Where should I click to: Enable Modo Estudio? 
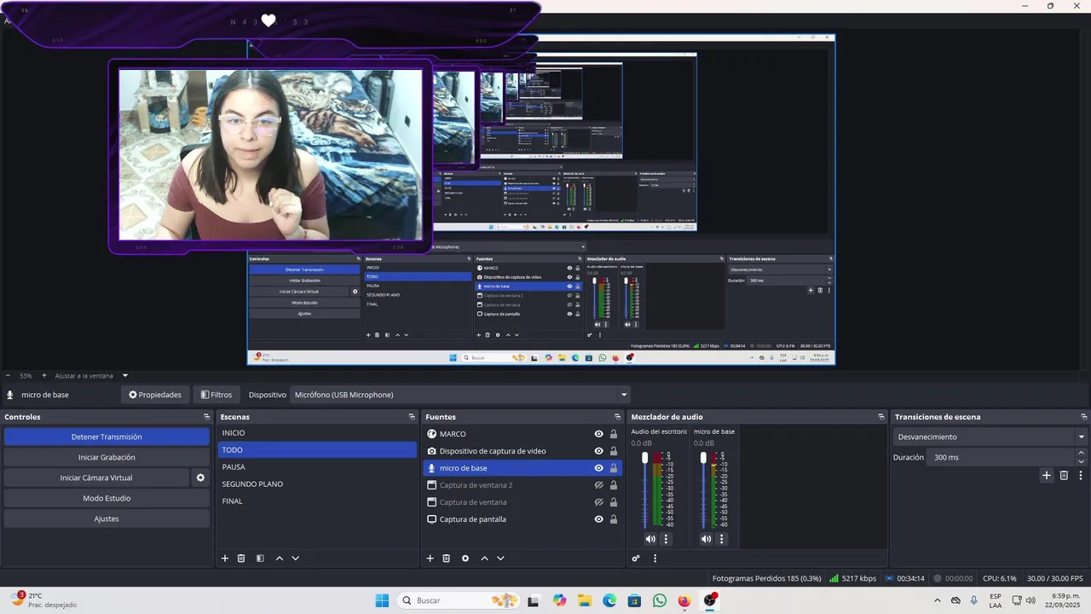[107, 498]
